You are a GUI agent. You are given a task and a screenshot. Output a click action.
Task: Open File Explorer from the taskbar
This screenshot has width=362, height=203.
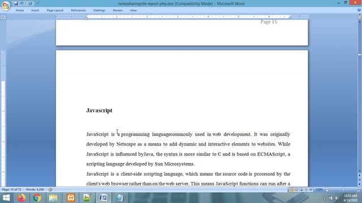click(53, 198)
